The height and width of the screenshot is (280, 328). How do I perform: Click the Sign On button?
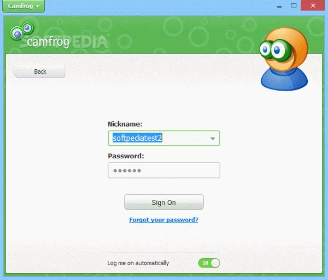(x=164, y=202)
